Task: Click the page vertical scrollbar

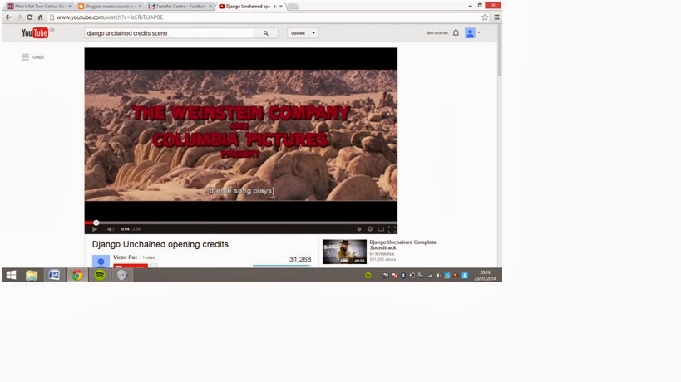Action: coord(500,51)
